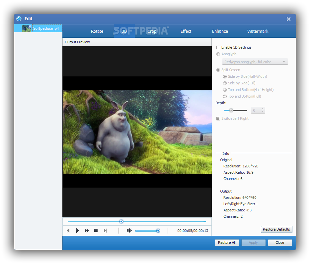Viewport: 310px width, 264px height.
Task: Select the Anaglyph radio option
Action: tap(218, 54)
